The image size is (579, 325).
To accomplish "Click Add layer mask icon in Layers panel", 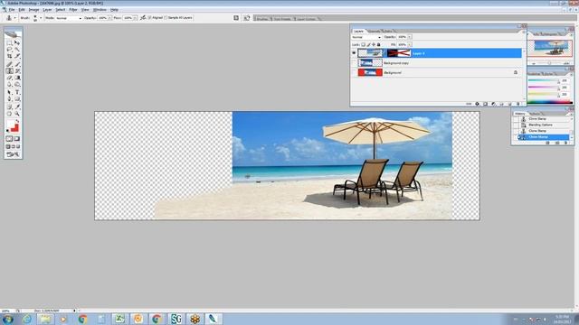I will point(485,104).
